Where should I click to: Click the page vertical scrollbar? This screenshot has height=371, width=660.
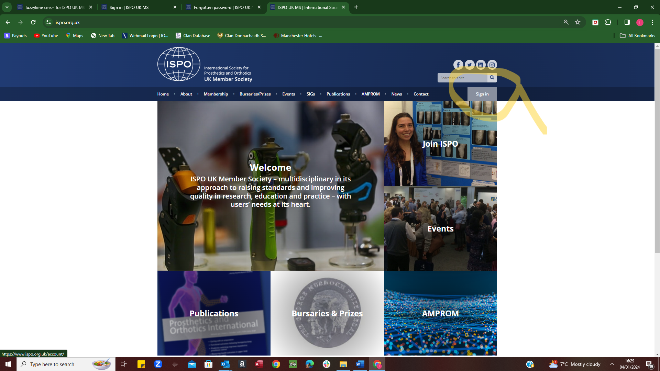pyautogui.click(x=657, y=151)
